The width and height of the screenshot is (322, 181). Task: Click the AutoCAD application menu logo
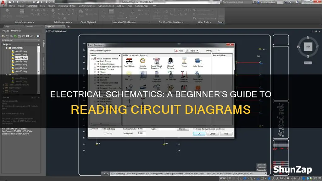point(3,3)
